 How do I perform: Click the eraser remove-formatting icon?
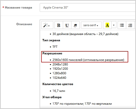click(75, 25)
